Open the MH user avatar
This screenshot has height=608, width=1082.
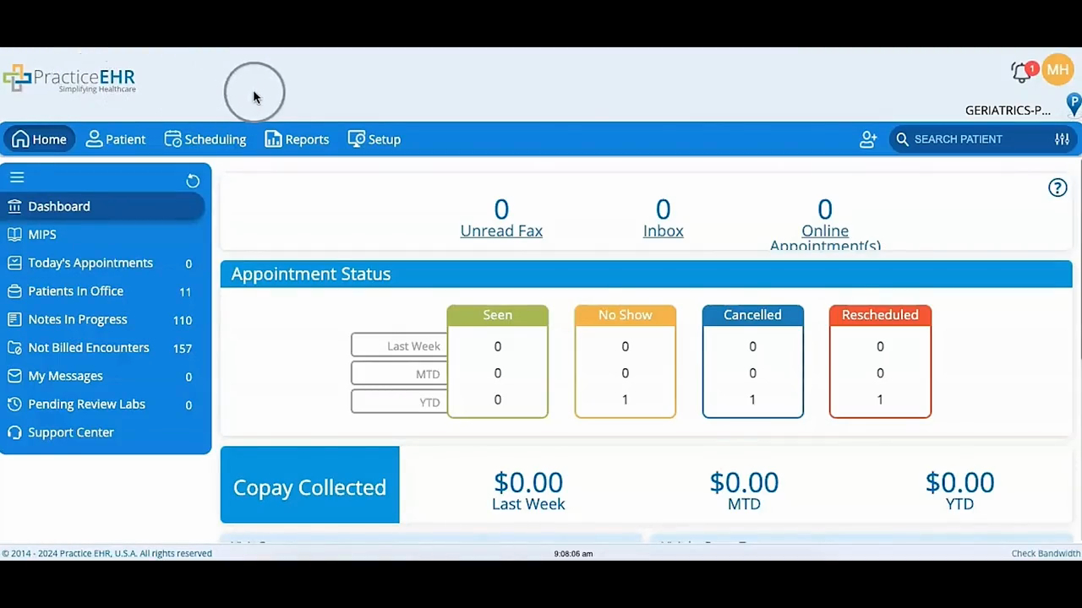[x=1057, y=70]
